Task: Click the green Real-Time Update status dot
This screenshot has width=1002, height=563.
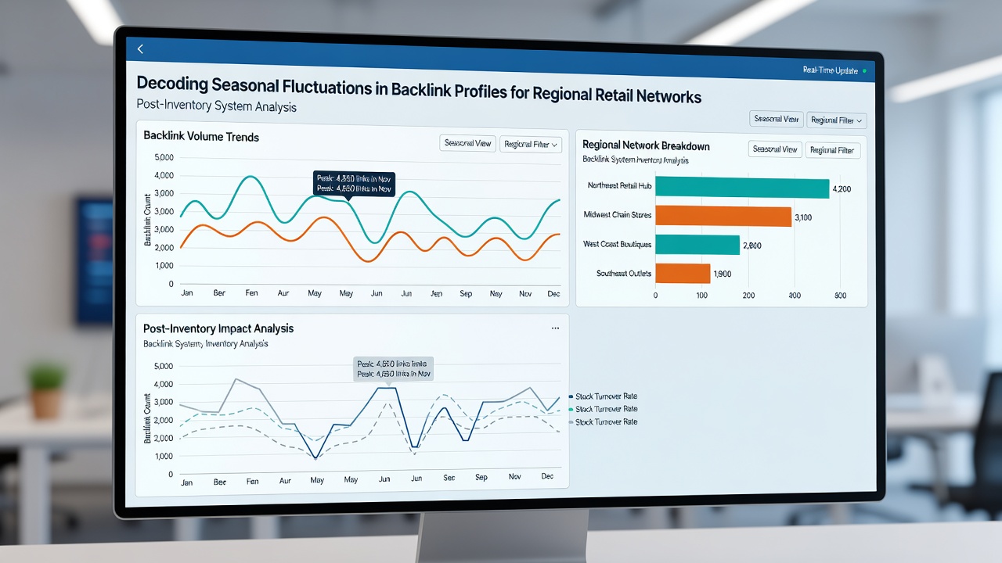Action: click(866, 71)
